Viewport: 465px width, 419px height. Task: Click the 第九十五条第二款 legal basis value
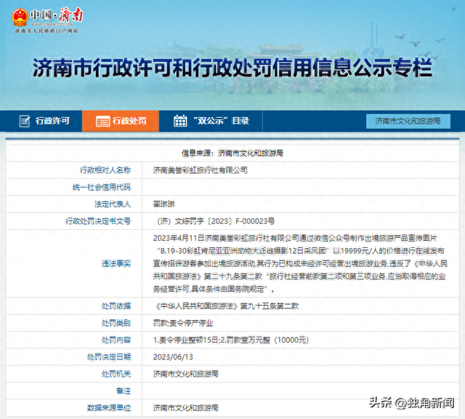pyautogui.click(x=226, y=306)
